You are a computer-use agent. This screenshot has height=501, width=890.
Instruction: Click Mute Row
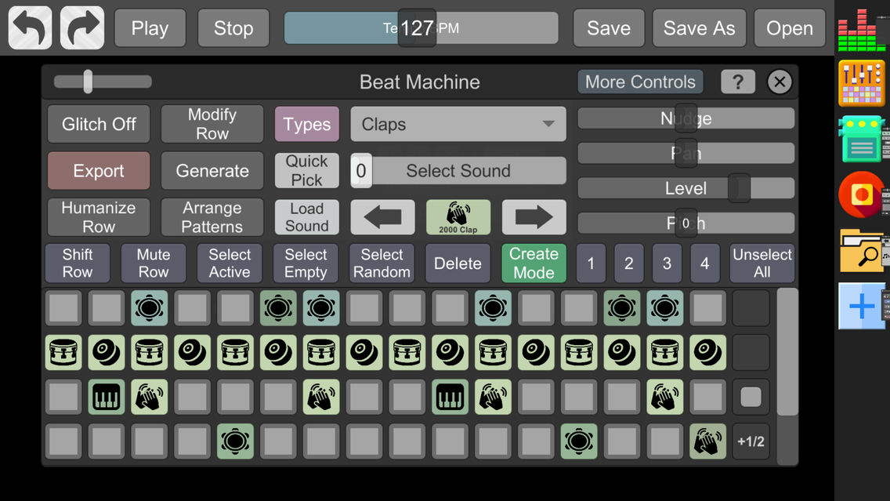[154, 263]
